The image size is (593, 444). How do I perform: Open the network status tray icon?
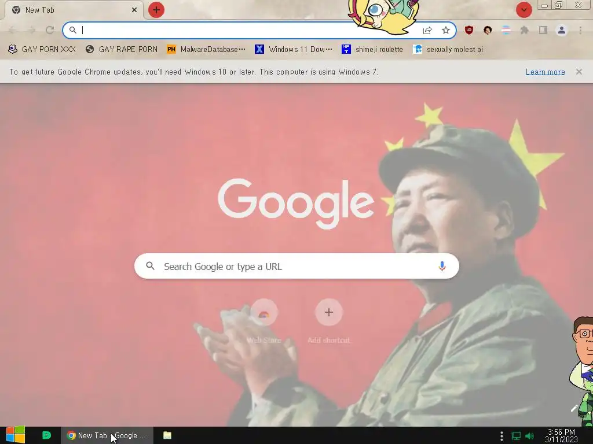click(x=516, y=436)
